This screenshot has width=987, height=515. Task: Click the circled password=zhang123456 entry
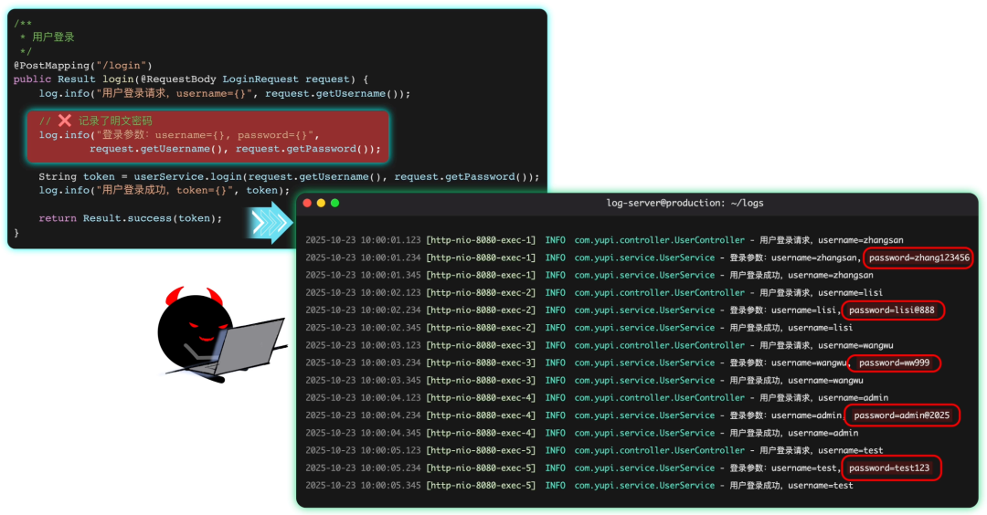(x=918, y=257)
